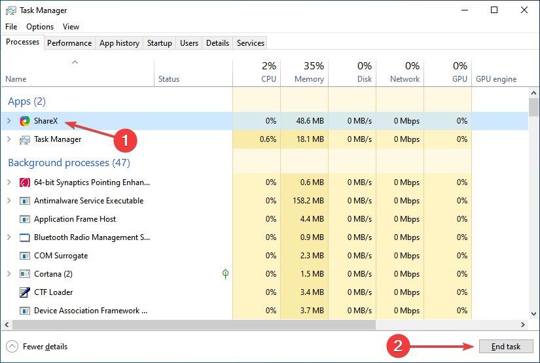This screenshot has width=540, height=363.
Task: Click the Cortana process icon
Action: click(25, 274)
